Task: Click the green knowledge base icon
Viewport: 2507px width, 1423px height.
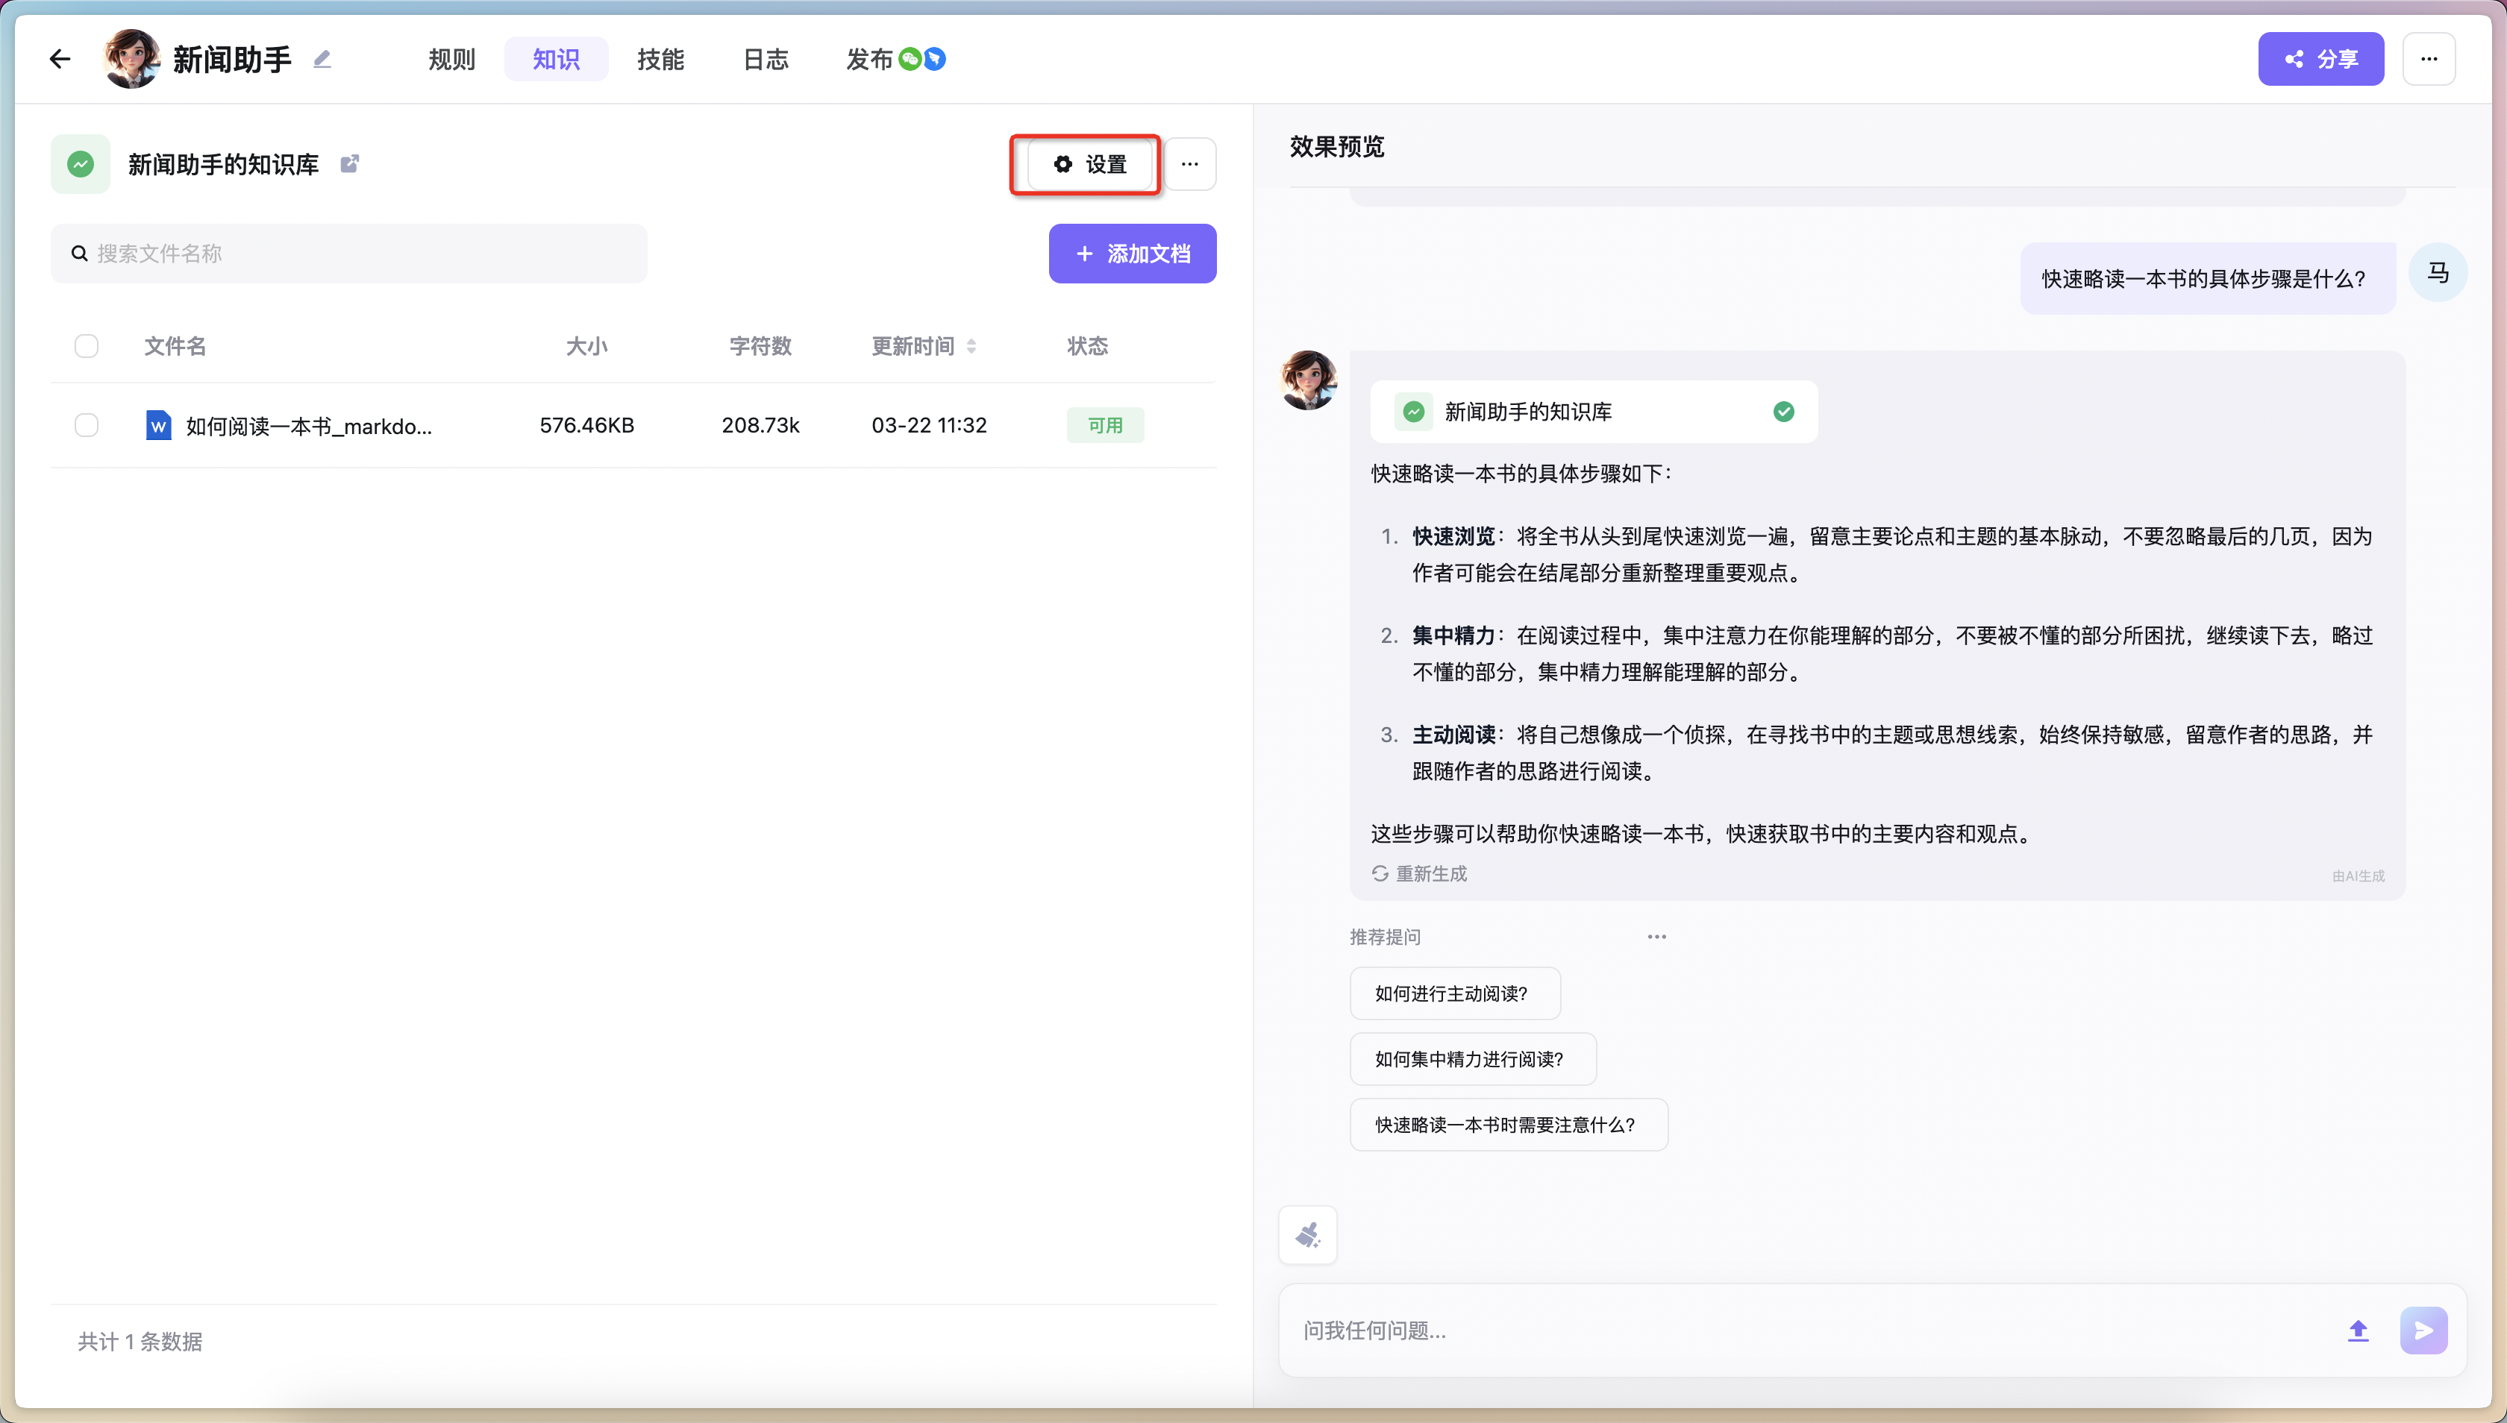Action: pos(81,164)
